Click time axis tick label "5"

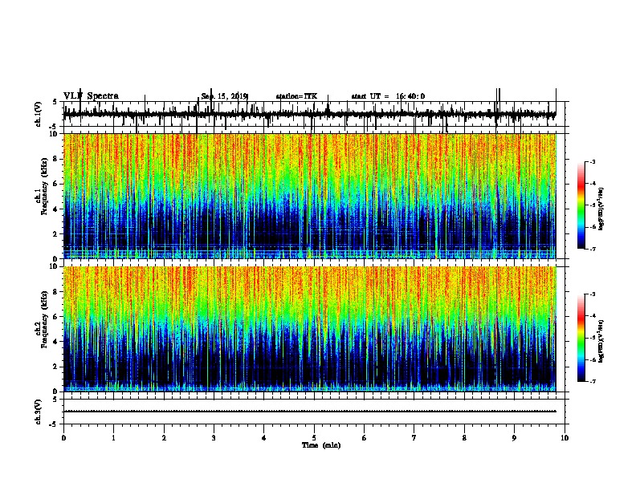314,438
